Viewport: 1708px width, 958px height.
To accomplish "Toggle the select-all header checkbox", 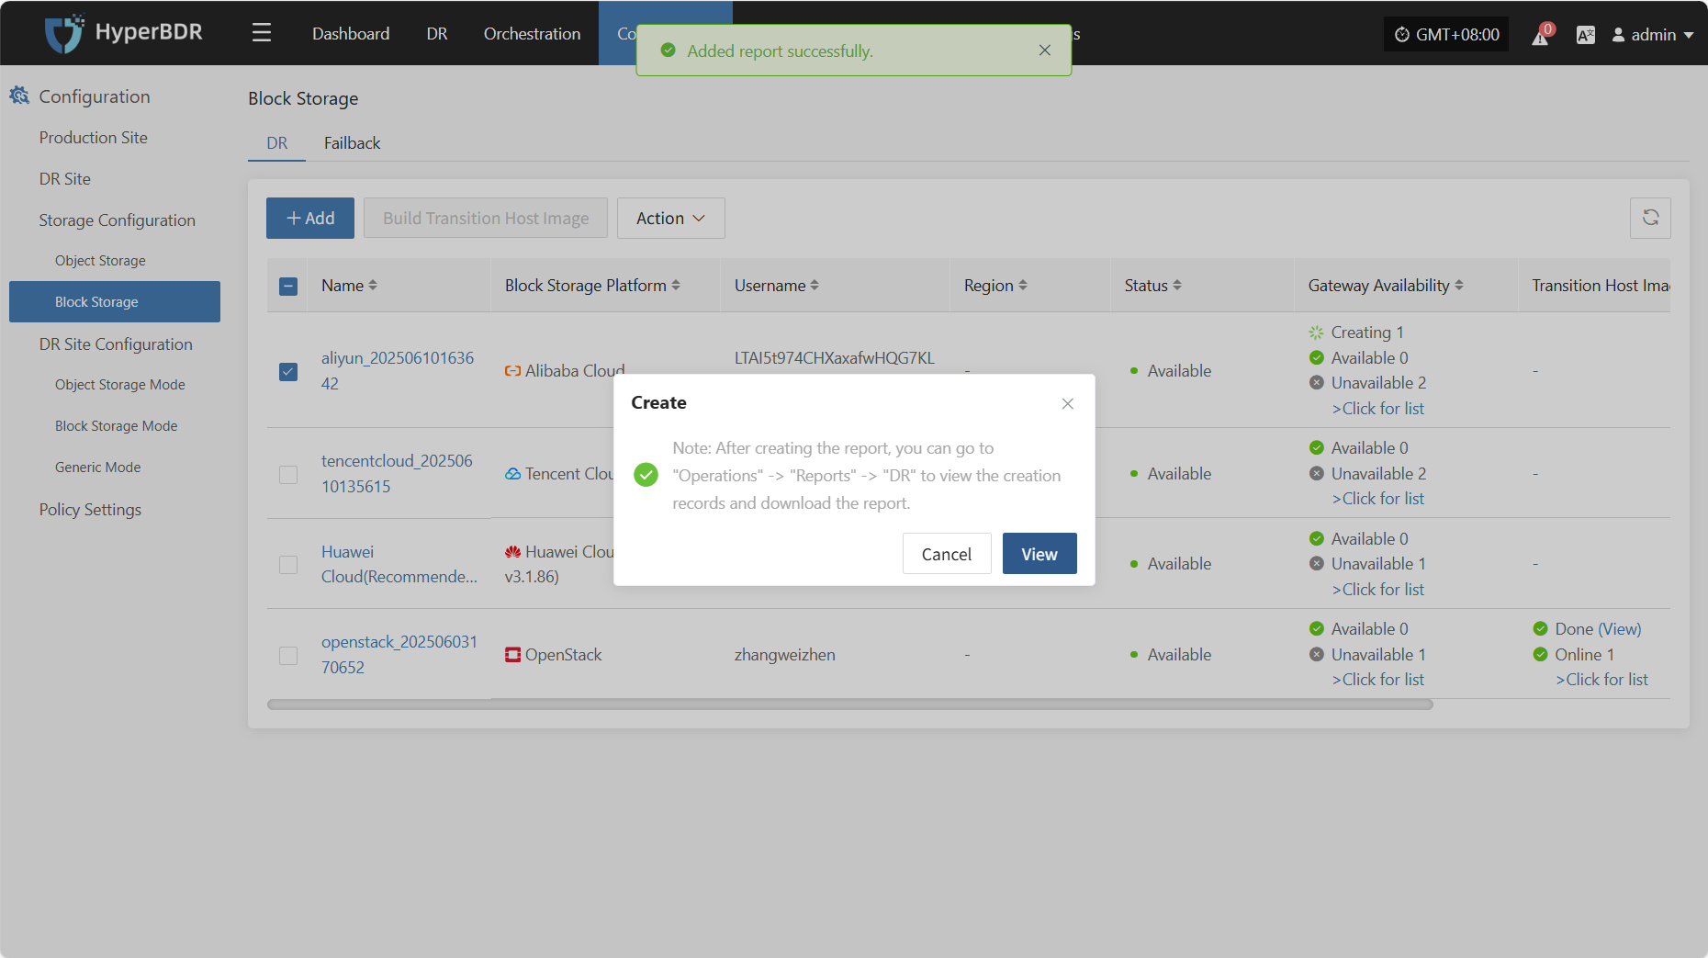I will coord(288,286).
